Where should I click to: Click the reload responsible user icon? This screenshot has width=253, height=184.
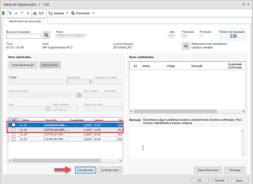pos(186,46)
